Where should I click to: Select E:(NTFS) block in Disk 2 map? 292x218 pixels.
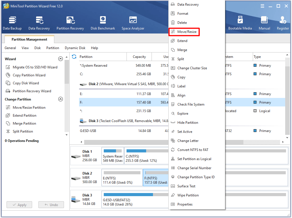point(122,177)
